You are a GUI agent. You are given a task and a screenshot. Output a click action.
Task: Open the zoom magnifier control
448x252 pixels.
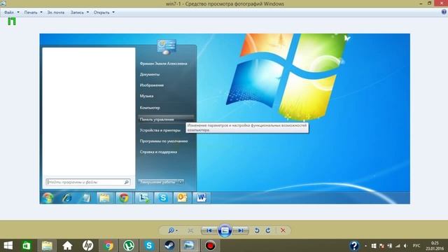173,230
